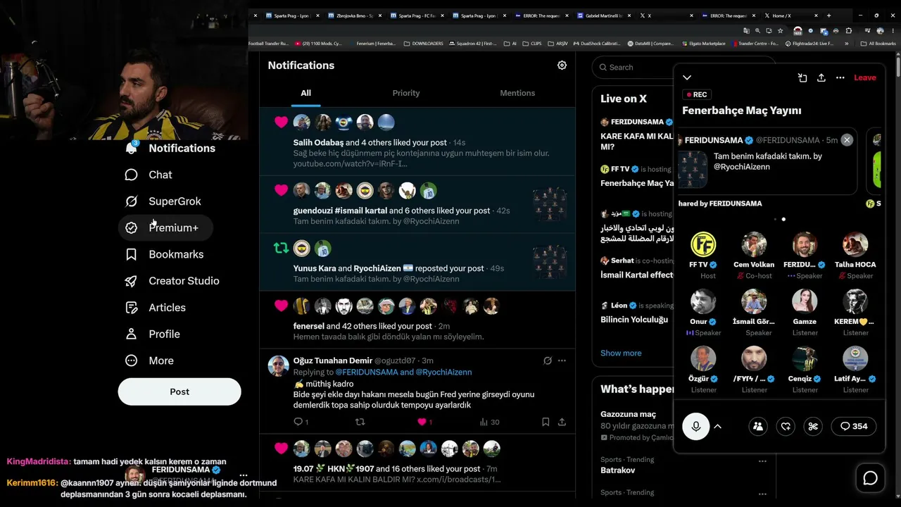Open Bookmarks in the sidebar

(165, 254)
